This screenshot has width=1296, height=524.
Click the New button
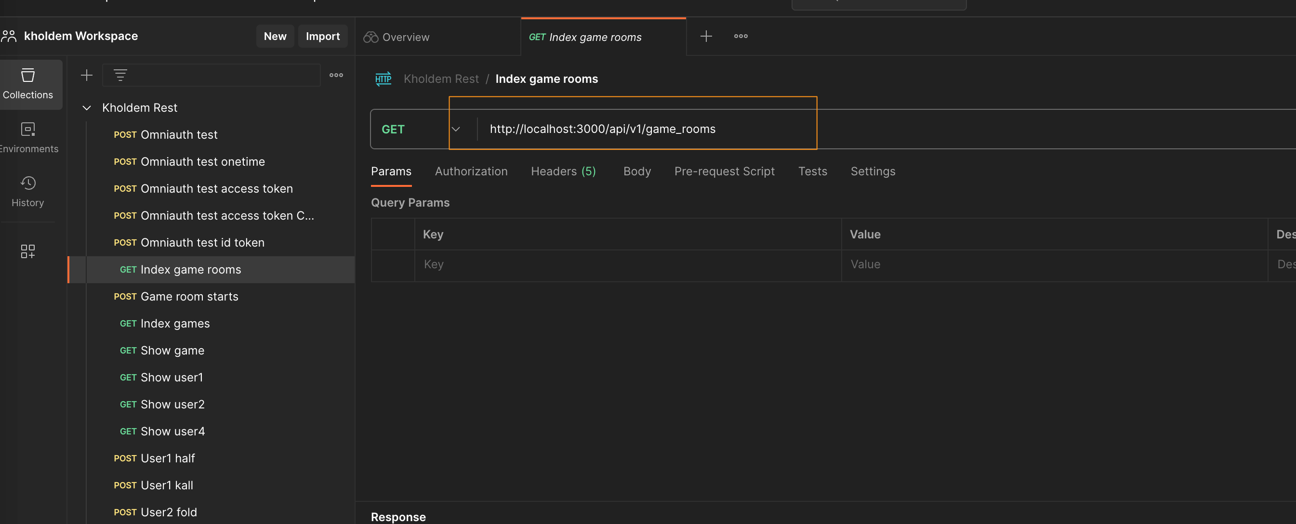pyautogui.click(x=275, y=36)
